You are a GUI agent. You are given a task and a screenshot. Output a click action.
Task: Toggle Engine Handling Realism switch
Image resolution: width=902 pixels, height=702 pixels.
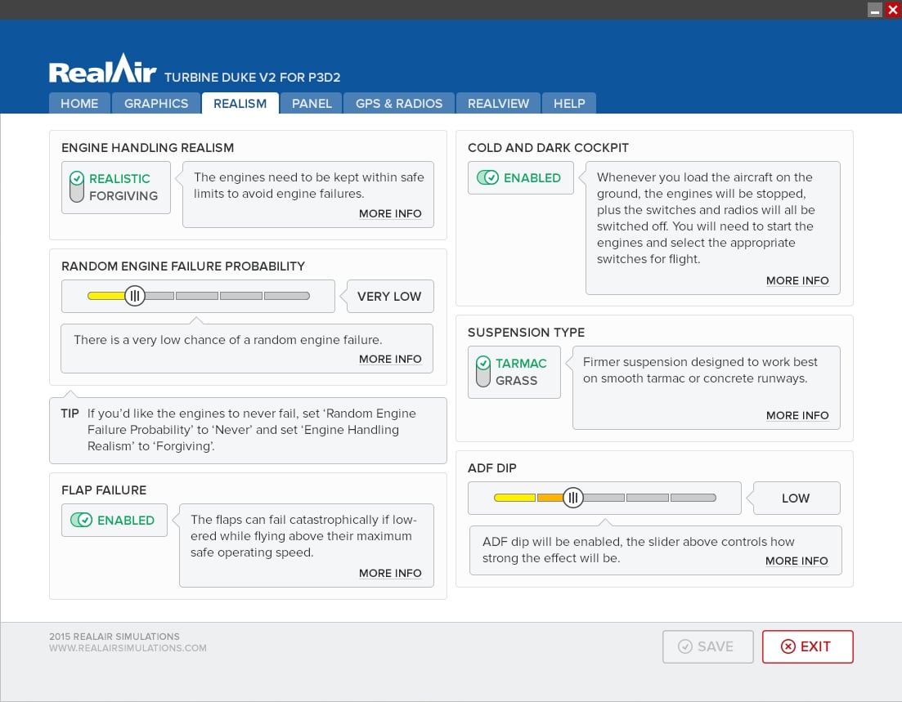pyautogui.click(x=77, y=187)
